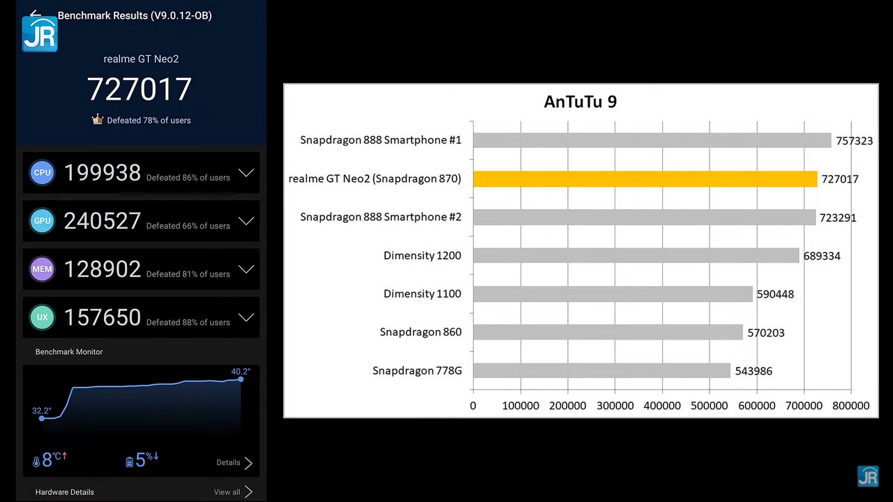The height and width of the screenshot is (502, 893).
Task: Click the thermometer temperature icon
Action: 36,462
